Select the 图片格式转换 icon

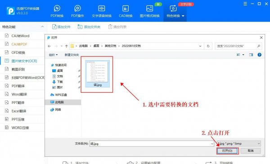pyautogui.click(x=149, y=8)
